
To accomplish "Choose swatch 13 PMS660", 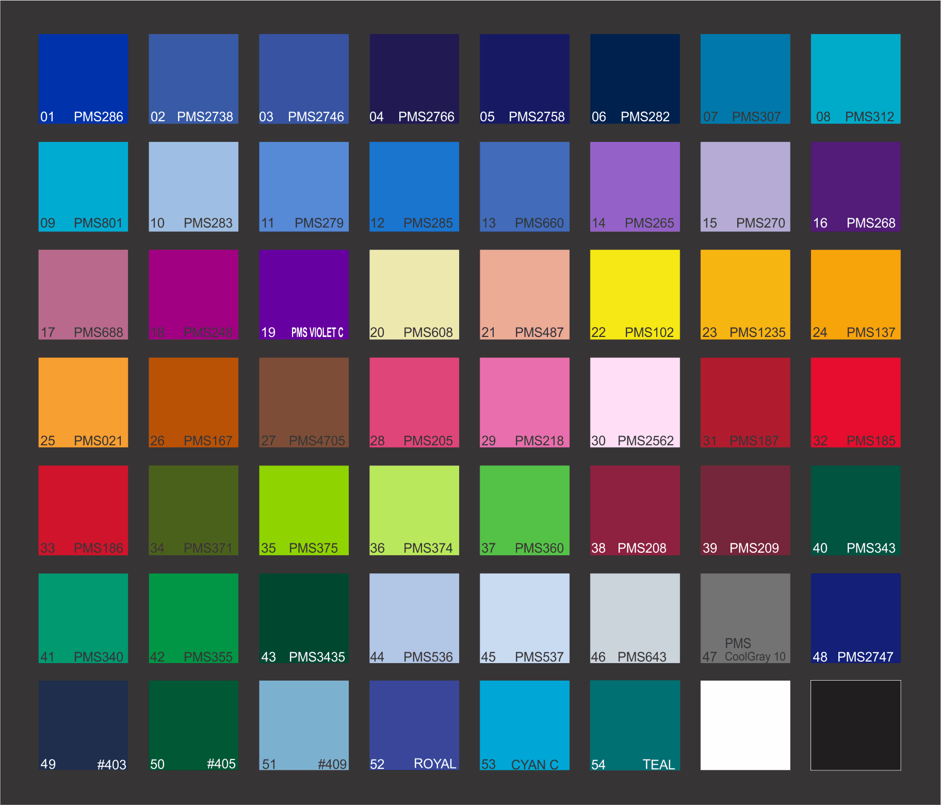I will 525,187.
